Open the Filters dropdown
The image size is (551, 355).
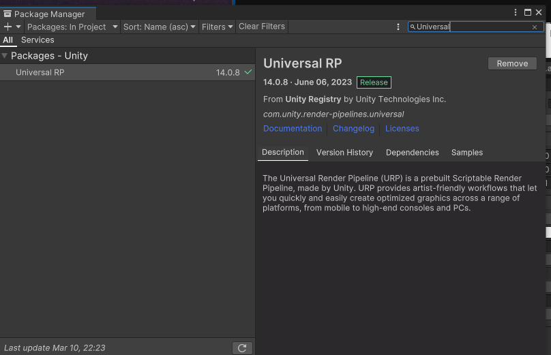[217, 27]
